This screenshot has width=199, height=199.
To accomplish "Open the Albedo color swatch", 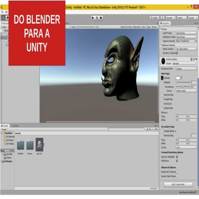I will coord(178,78).
